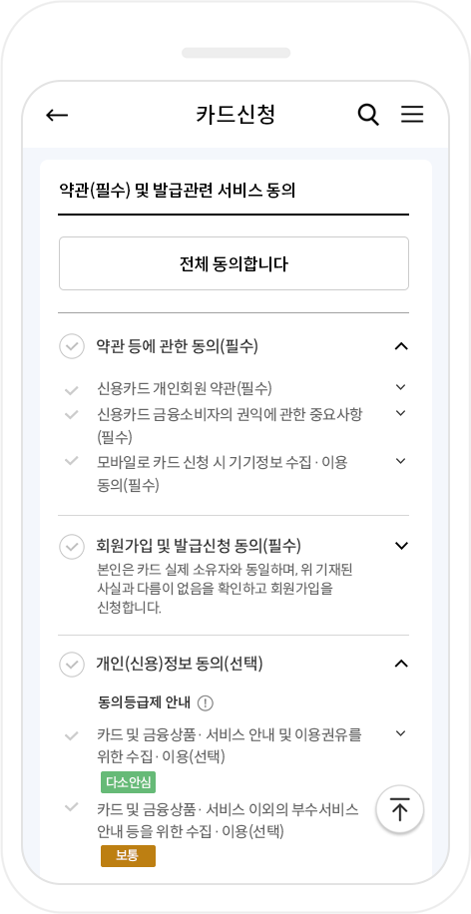
Task: Tick 모바일로 카드 신청 시 기기정보 checkmark
Action: pyautogui.click(x=72, y=461)
